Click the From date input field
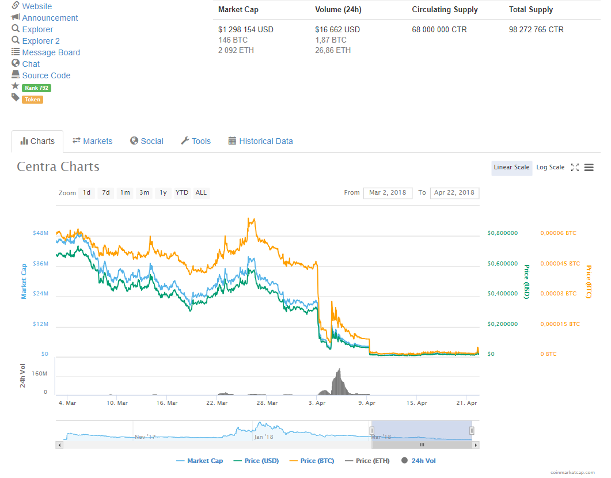This screenshot has width=611, height=478. click(x=388, y=193)
